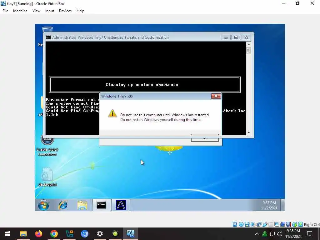Click the mouse integration status icon

pos(294,224)
